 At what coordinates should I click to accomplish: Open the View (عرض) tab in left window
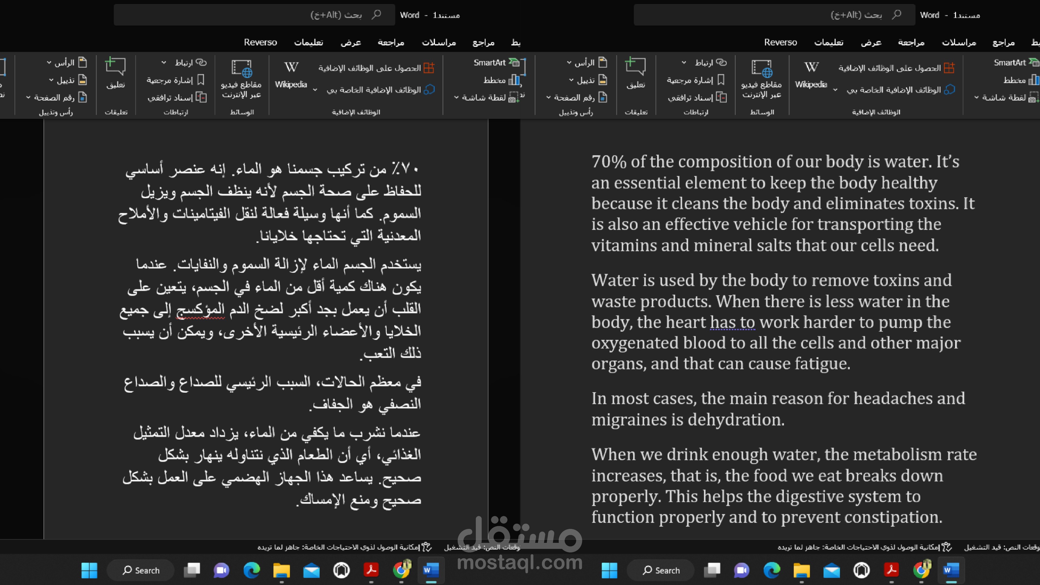pyautogui.click(x=350, y=42)
